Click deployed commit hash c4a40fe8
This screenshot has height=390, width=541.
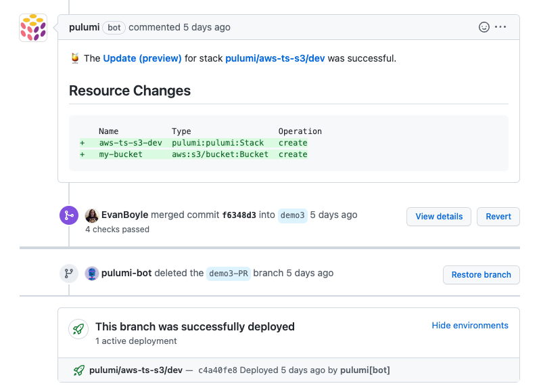tap(218, 370)
